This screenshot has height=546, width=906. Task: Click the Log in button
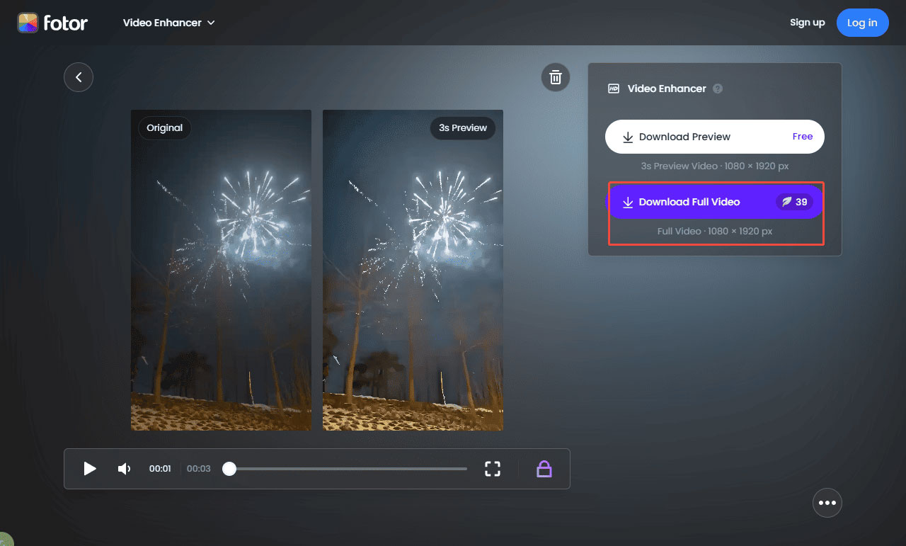tap(862, 23)
